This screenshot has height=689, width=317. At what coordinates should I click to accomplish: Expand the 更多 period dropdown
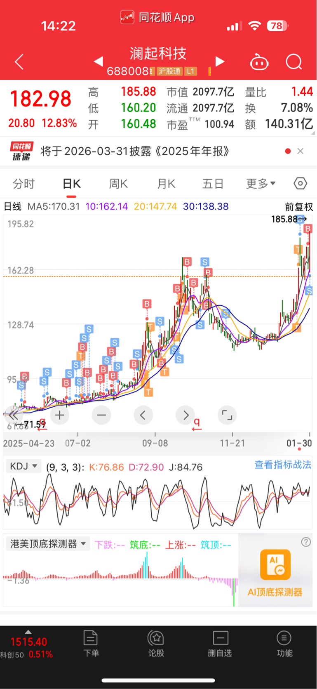[261, 184]
